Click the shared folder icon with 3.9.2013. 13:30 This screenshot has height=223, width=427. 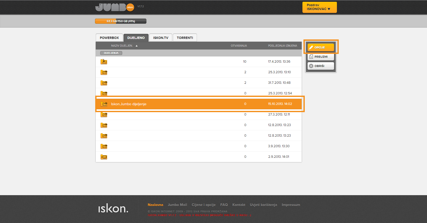coord(104,146)
